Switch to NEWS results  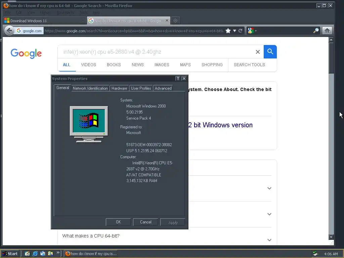137,65
